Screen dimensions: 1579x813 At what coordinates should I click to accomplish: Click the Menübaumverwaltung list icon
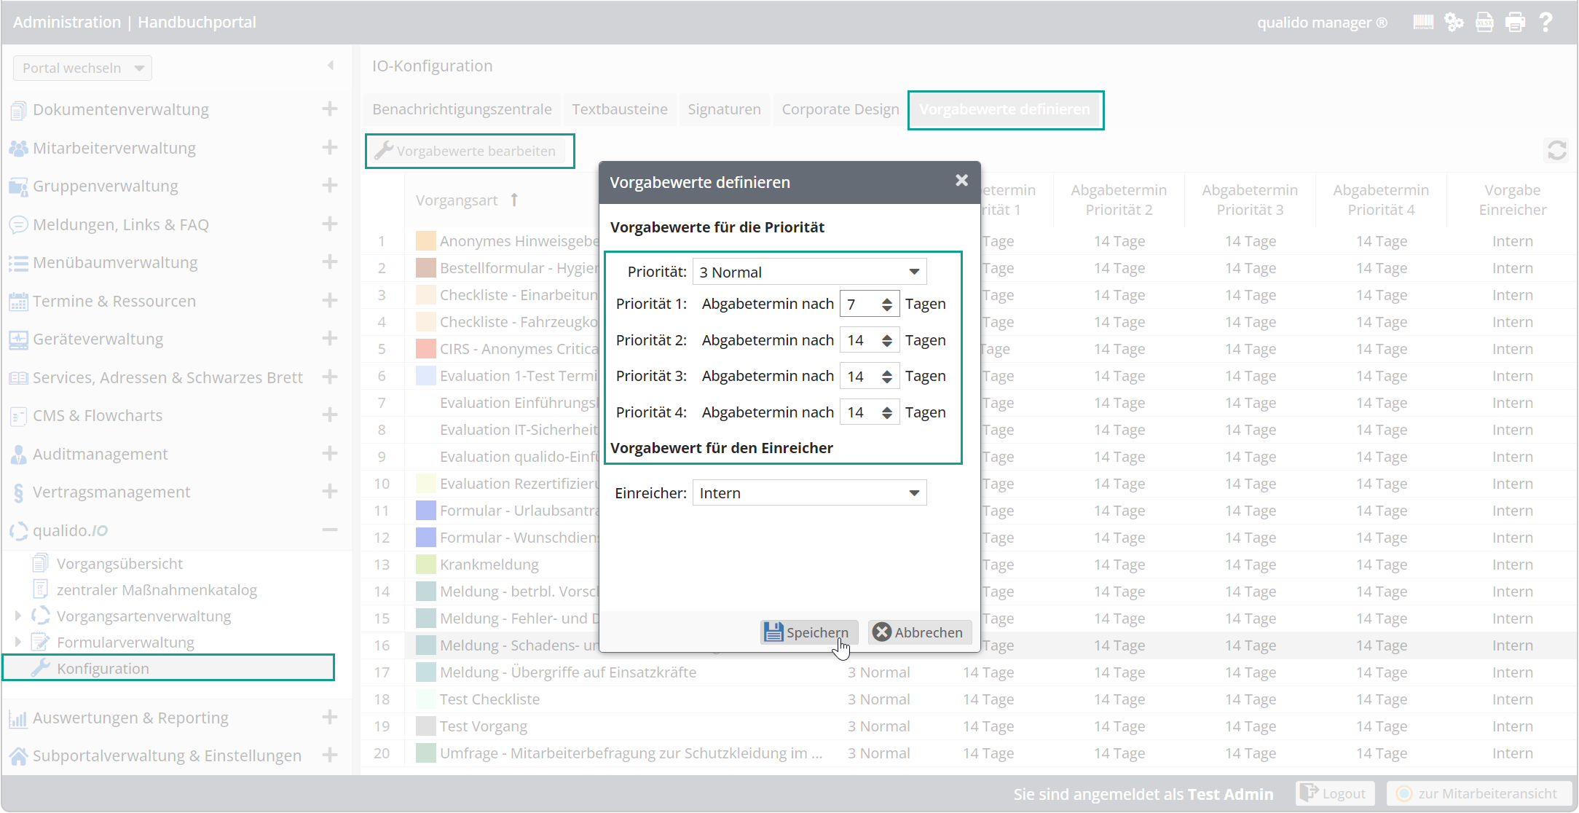[x=18, y=263]
